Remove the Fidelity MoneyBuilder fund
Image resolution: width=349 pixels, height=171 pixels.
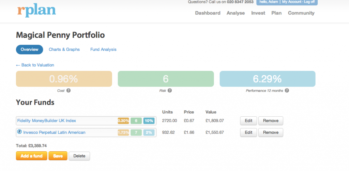coord(271,121)
